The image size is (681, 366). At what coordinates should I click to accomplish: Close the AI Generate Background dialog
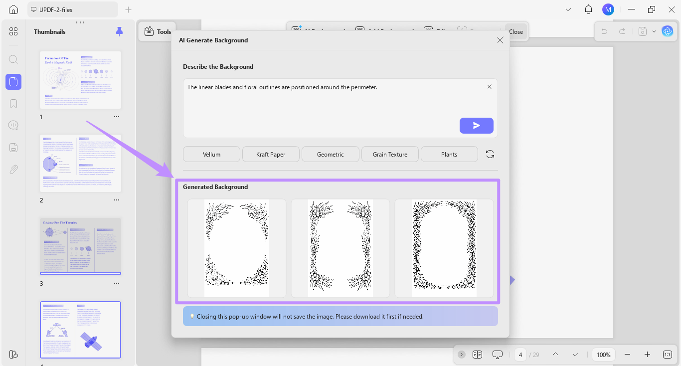click(x=500, y=40)
